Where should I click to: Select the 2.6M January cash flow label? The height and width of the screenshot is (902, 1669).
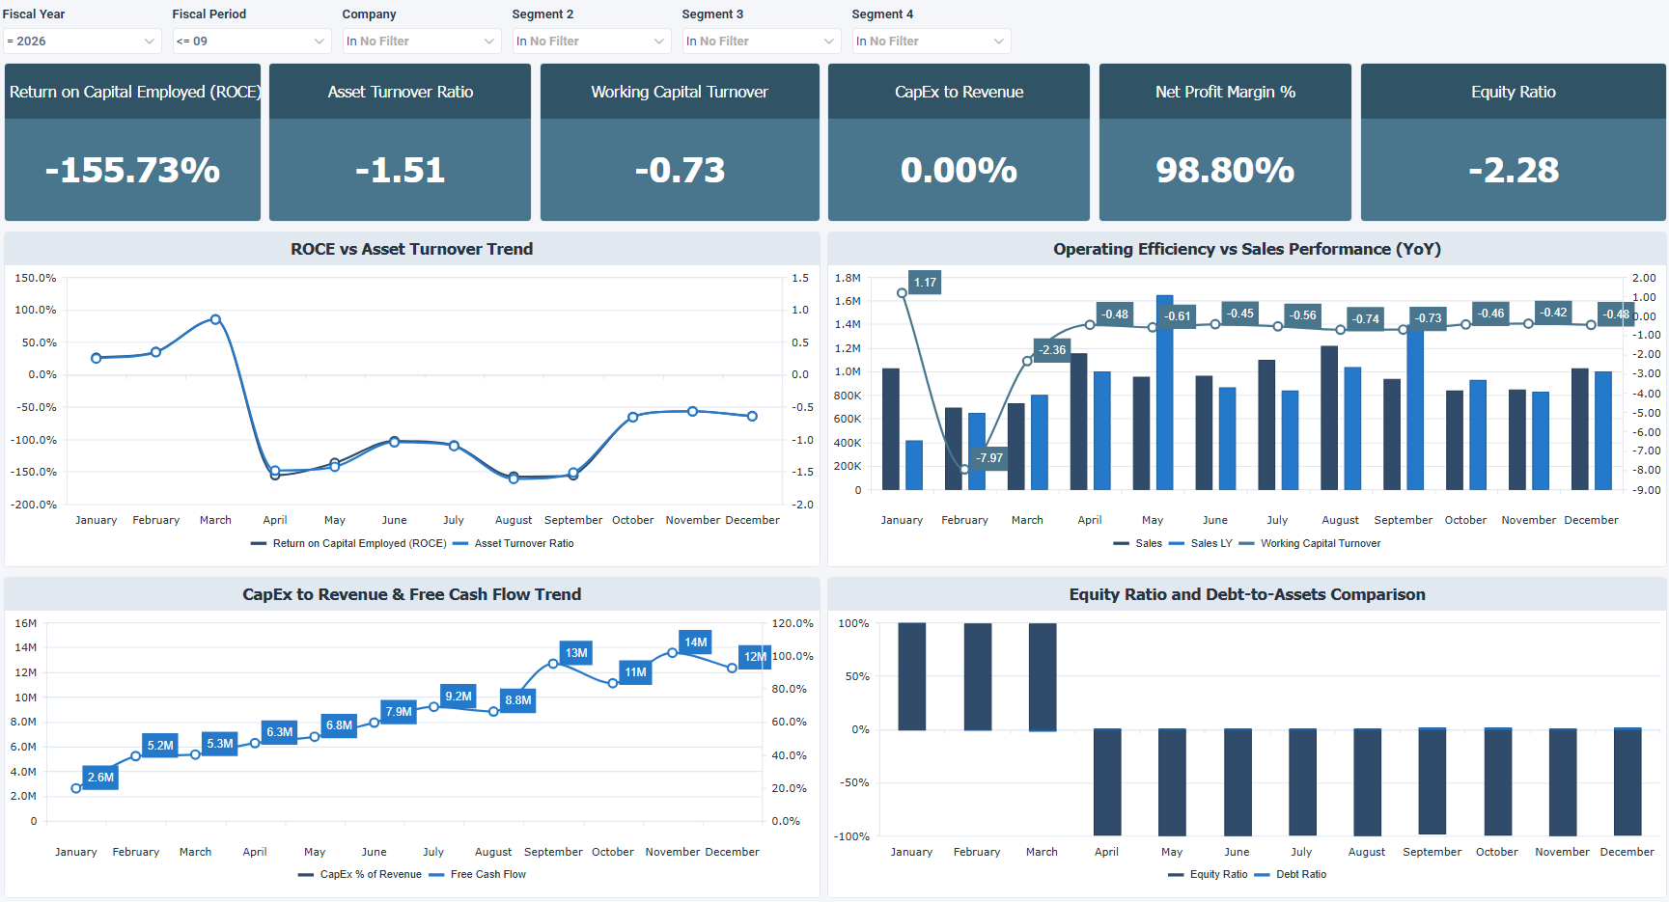[x=100, y=778]
